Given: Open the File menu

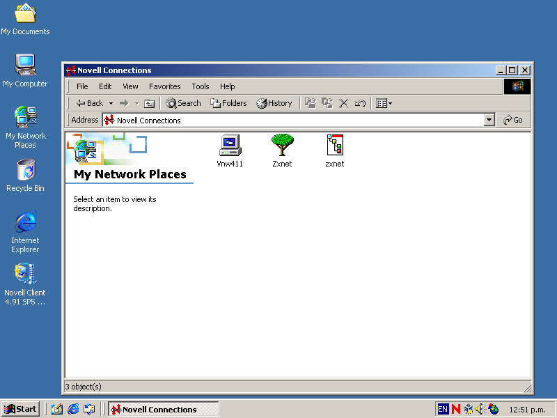Looking at the screenshot, I should [82, 86].
